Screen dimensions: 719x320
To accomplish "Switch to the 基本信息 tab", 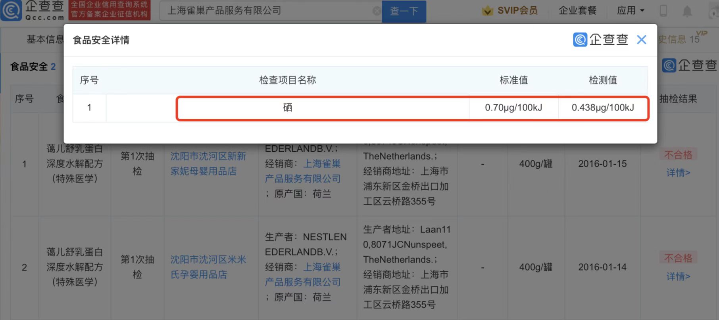I will click(x=45, y=39).
